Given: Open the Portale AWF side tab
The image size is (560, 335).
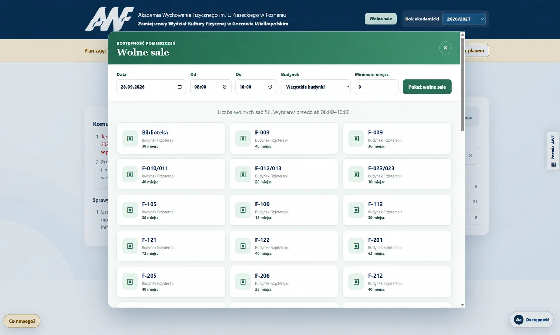Looking at the screenshot, I should (553, 151).
